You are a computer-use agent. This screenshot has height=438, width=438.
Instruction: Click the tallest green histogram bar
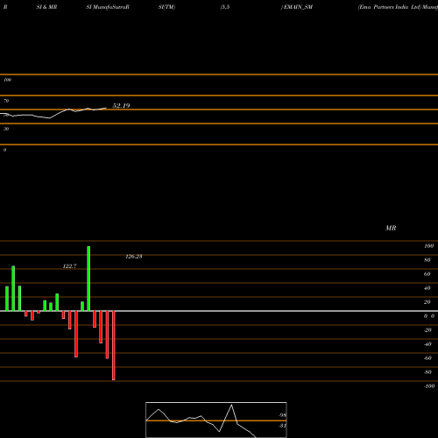pos(88,279)
